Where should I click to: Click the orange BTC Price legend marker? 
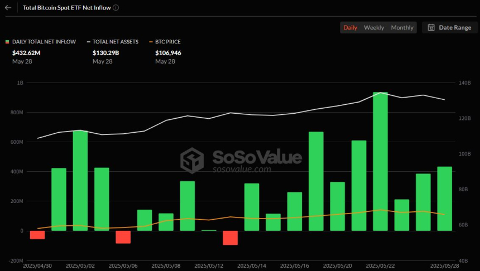151,42
